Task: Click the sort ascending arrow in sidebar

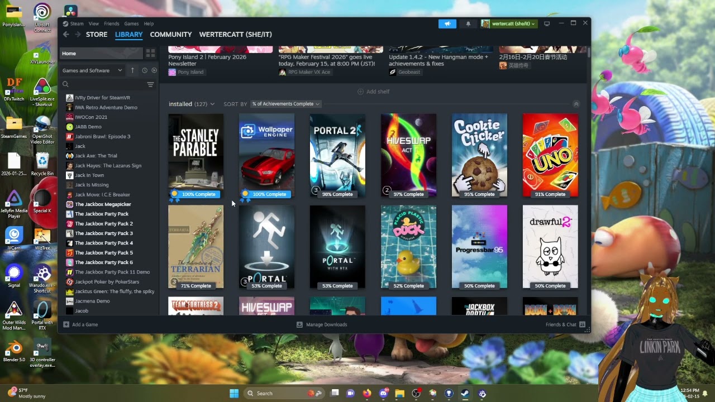Action: tap(132, 70)
